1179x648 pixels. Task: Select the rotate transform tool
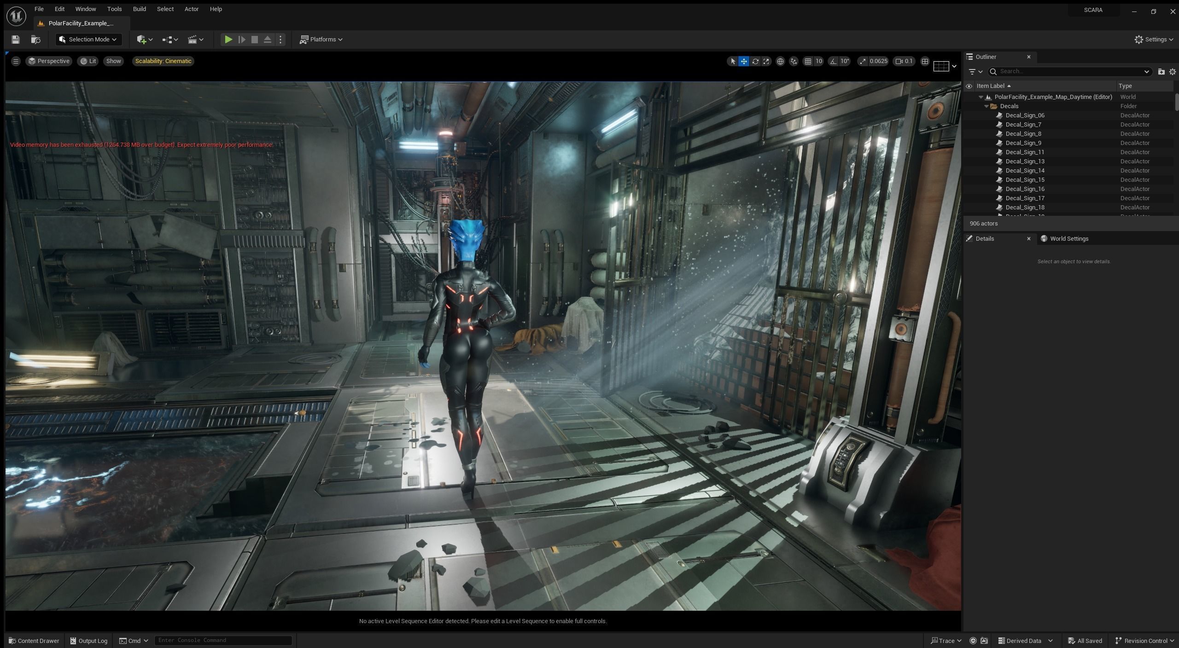[755, 61]
